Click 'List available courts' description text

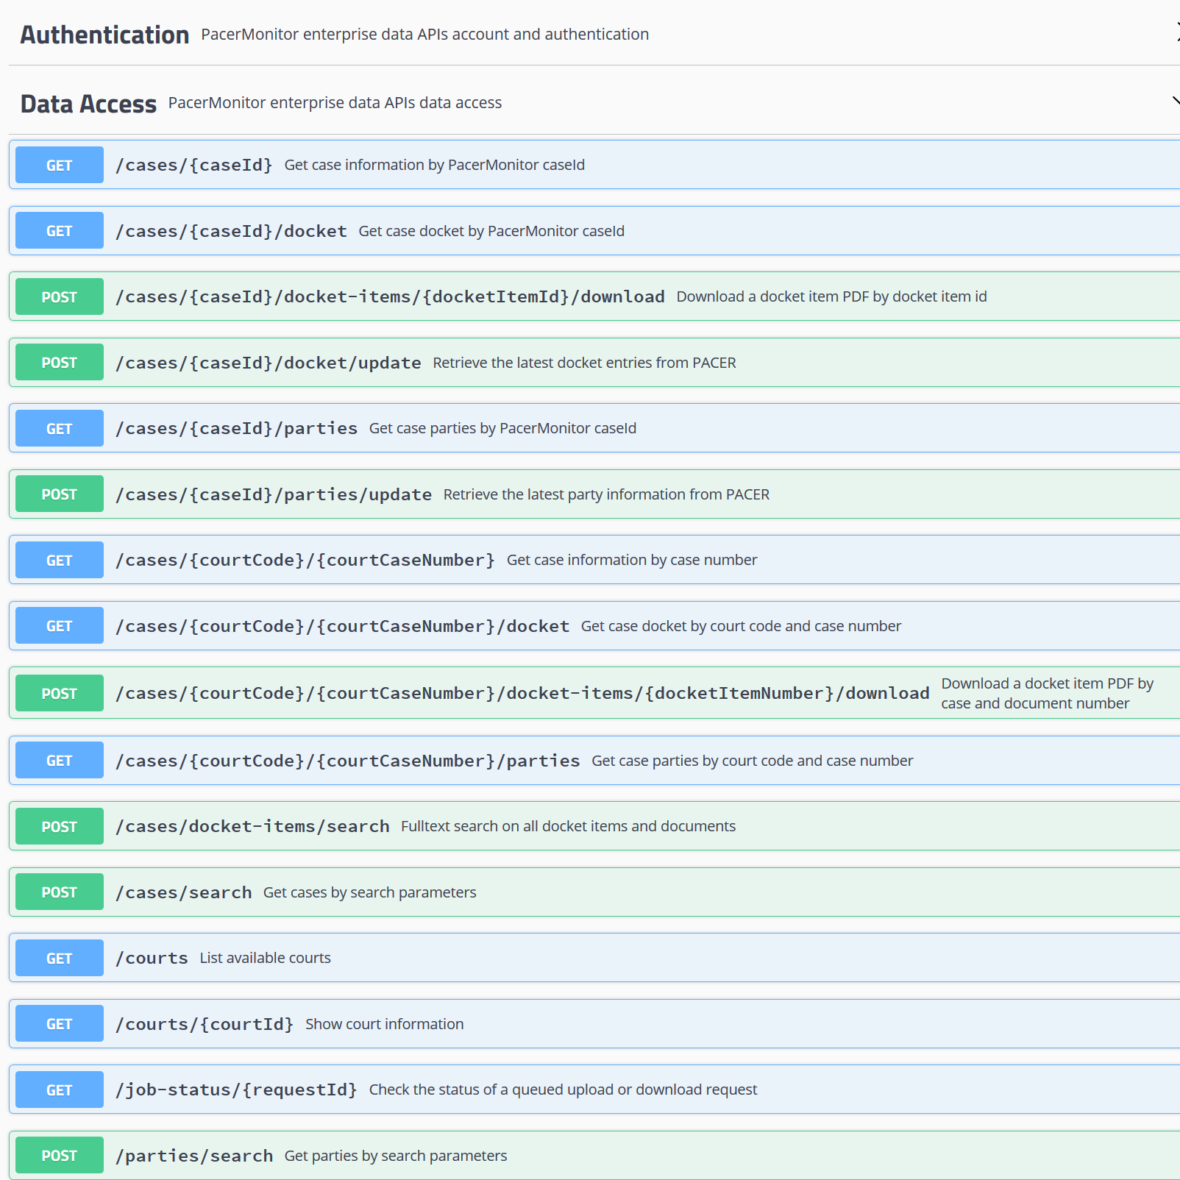click(x=266, y=958)
